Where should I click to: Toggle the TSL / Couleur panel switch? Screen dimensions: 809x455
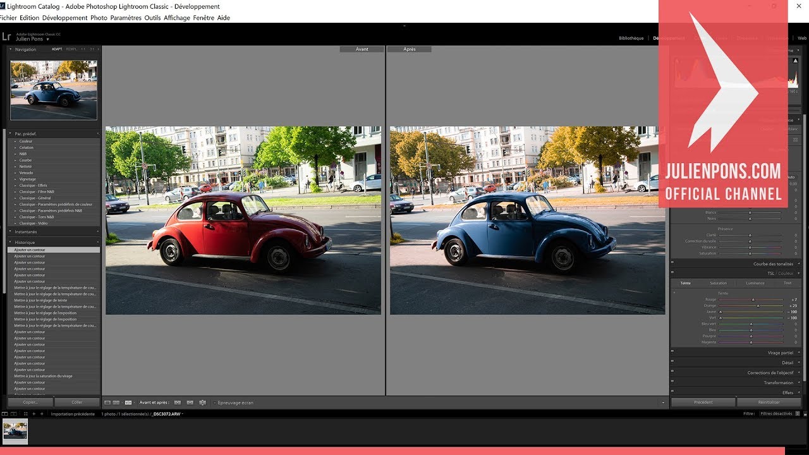click(672, 272)
